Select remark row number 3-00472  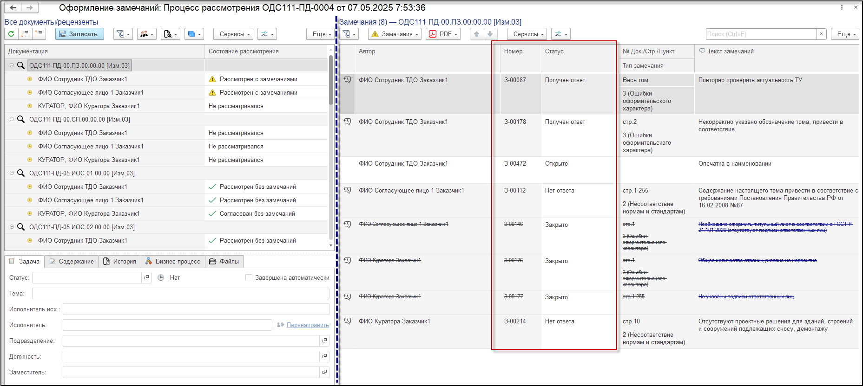pyautogui.click(x=515, y=164)
